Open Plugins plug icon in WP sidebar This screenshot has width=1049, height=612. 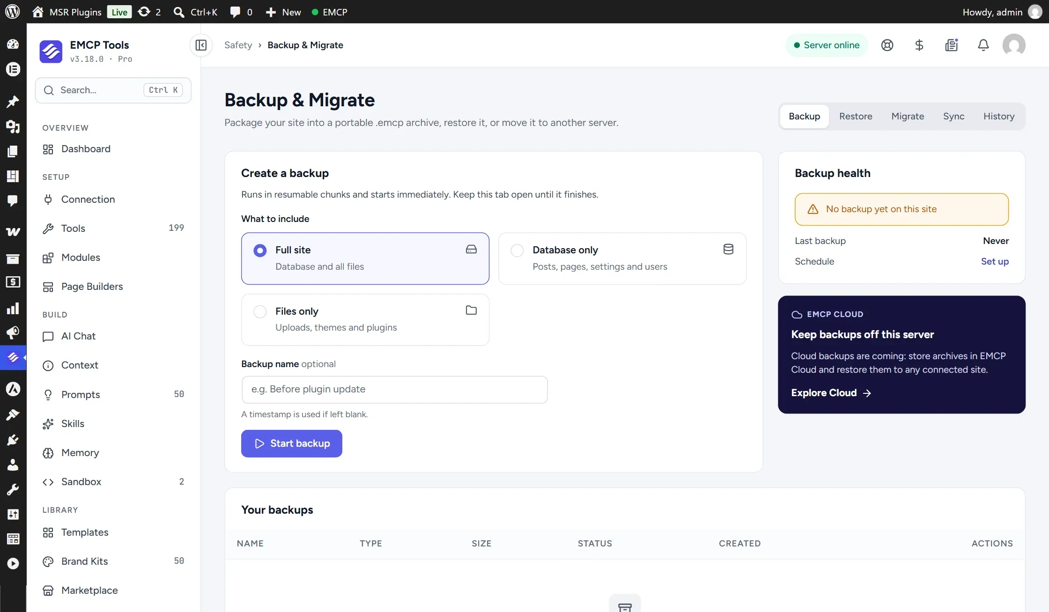[x=13, y=440]
